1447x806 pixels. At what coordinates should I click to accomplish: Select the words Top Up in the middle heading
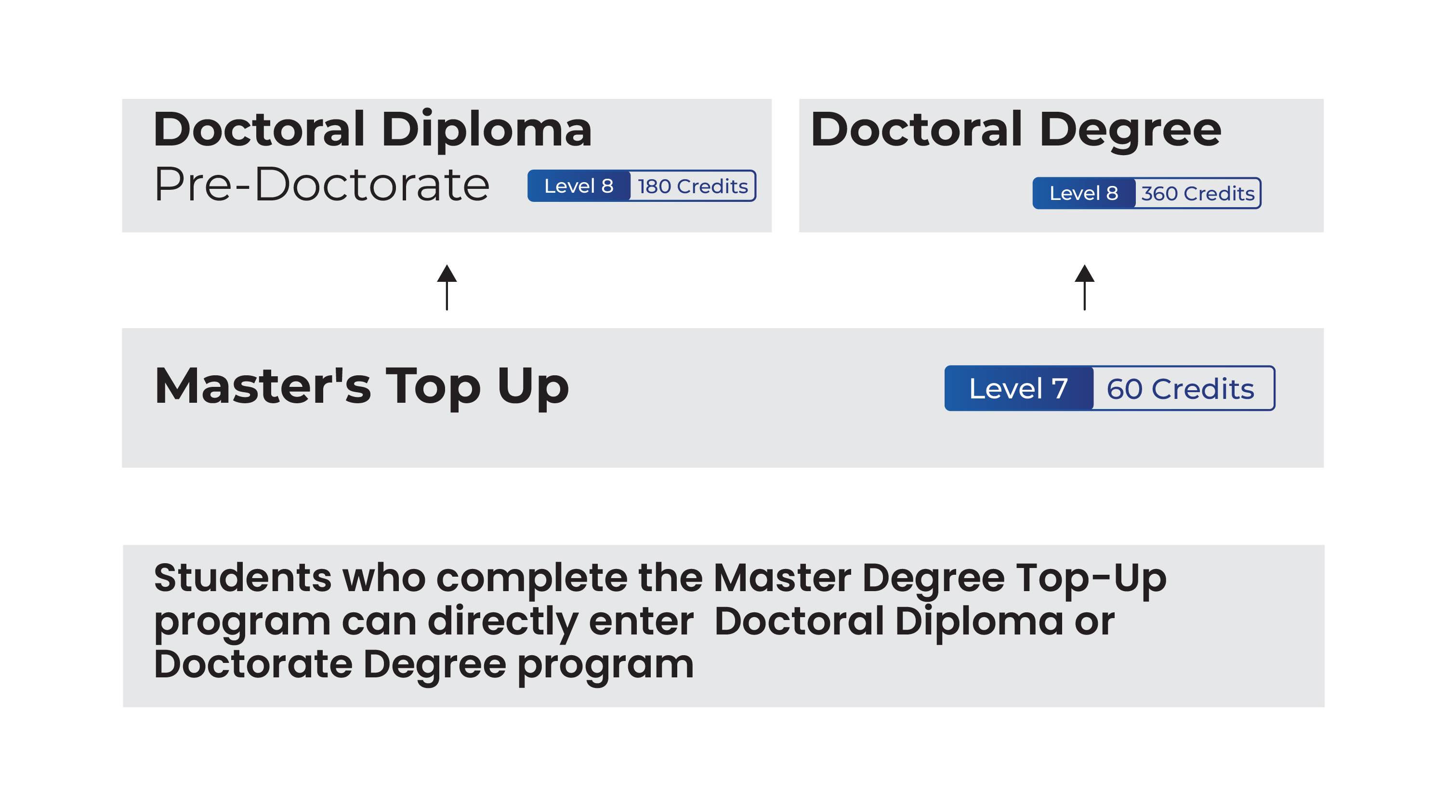pyautogui.click(x=477, y=385)
